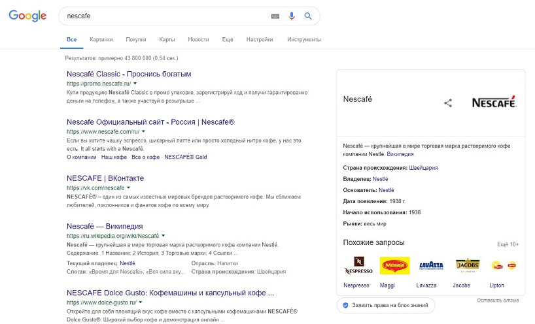Viewport: 535px width, 324px height.
Task: Click Дата появления: 1938 г. text
Action: (x=374, y=201)
